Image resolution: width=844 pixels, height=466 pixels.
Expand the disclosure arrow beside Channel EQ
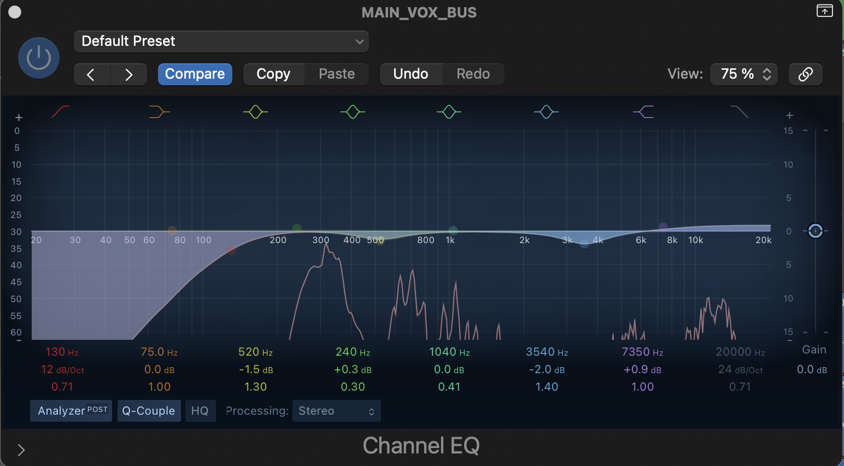21,450
